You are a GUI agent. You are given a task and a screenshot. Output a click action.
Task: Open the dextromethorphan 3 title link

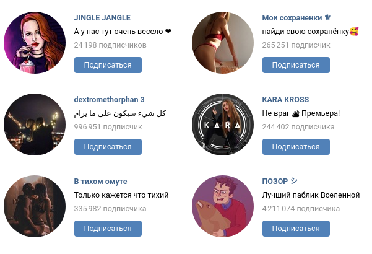tap(109, 100)
